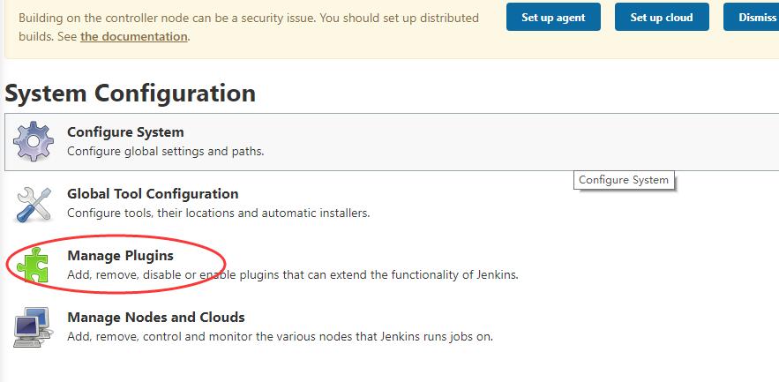Viewport: 779px width, 382px height.
Task: Click the Configure System tooltip popup
Action: point(624,180)
